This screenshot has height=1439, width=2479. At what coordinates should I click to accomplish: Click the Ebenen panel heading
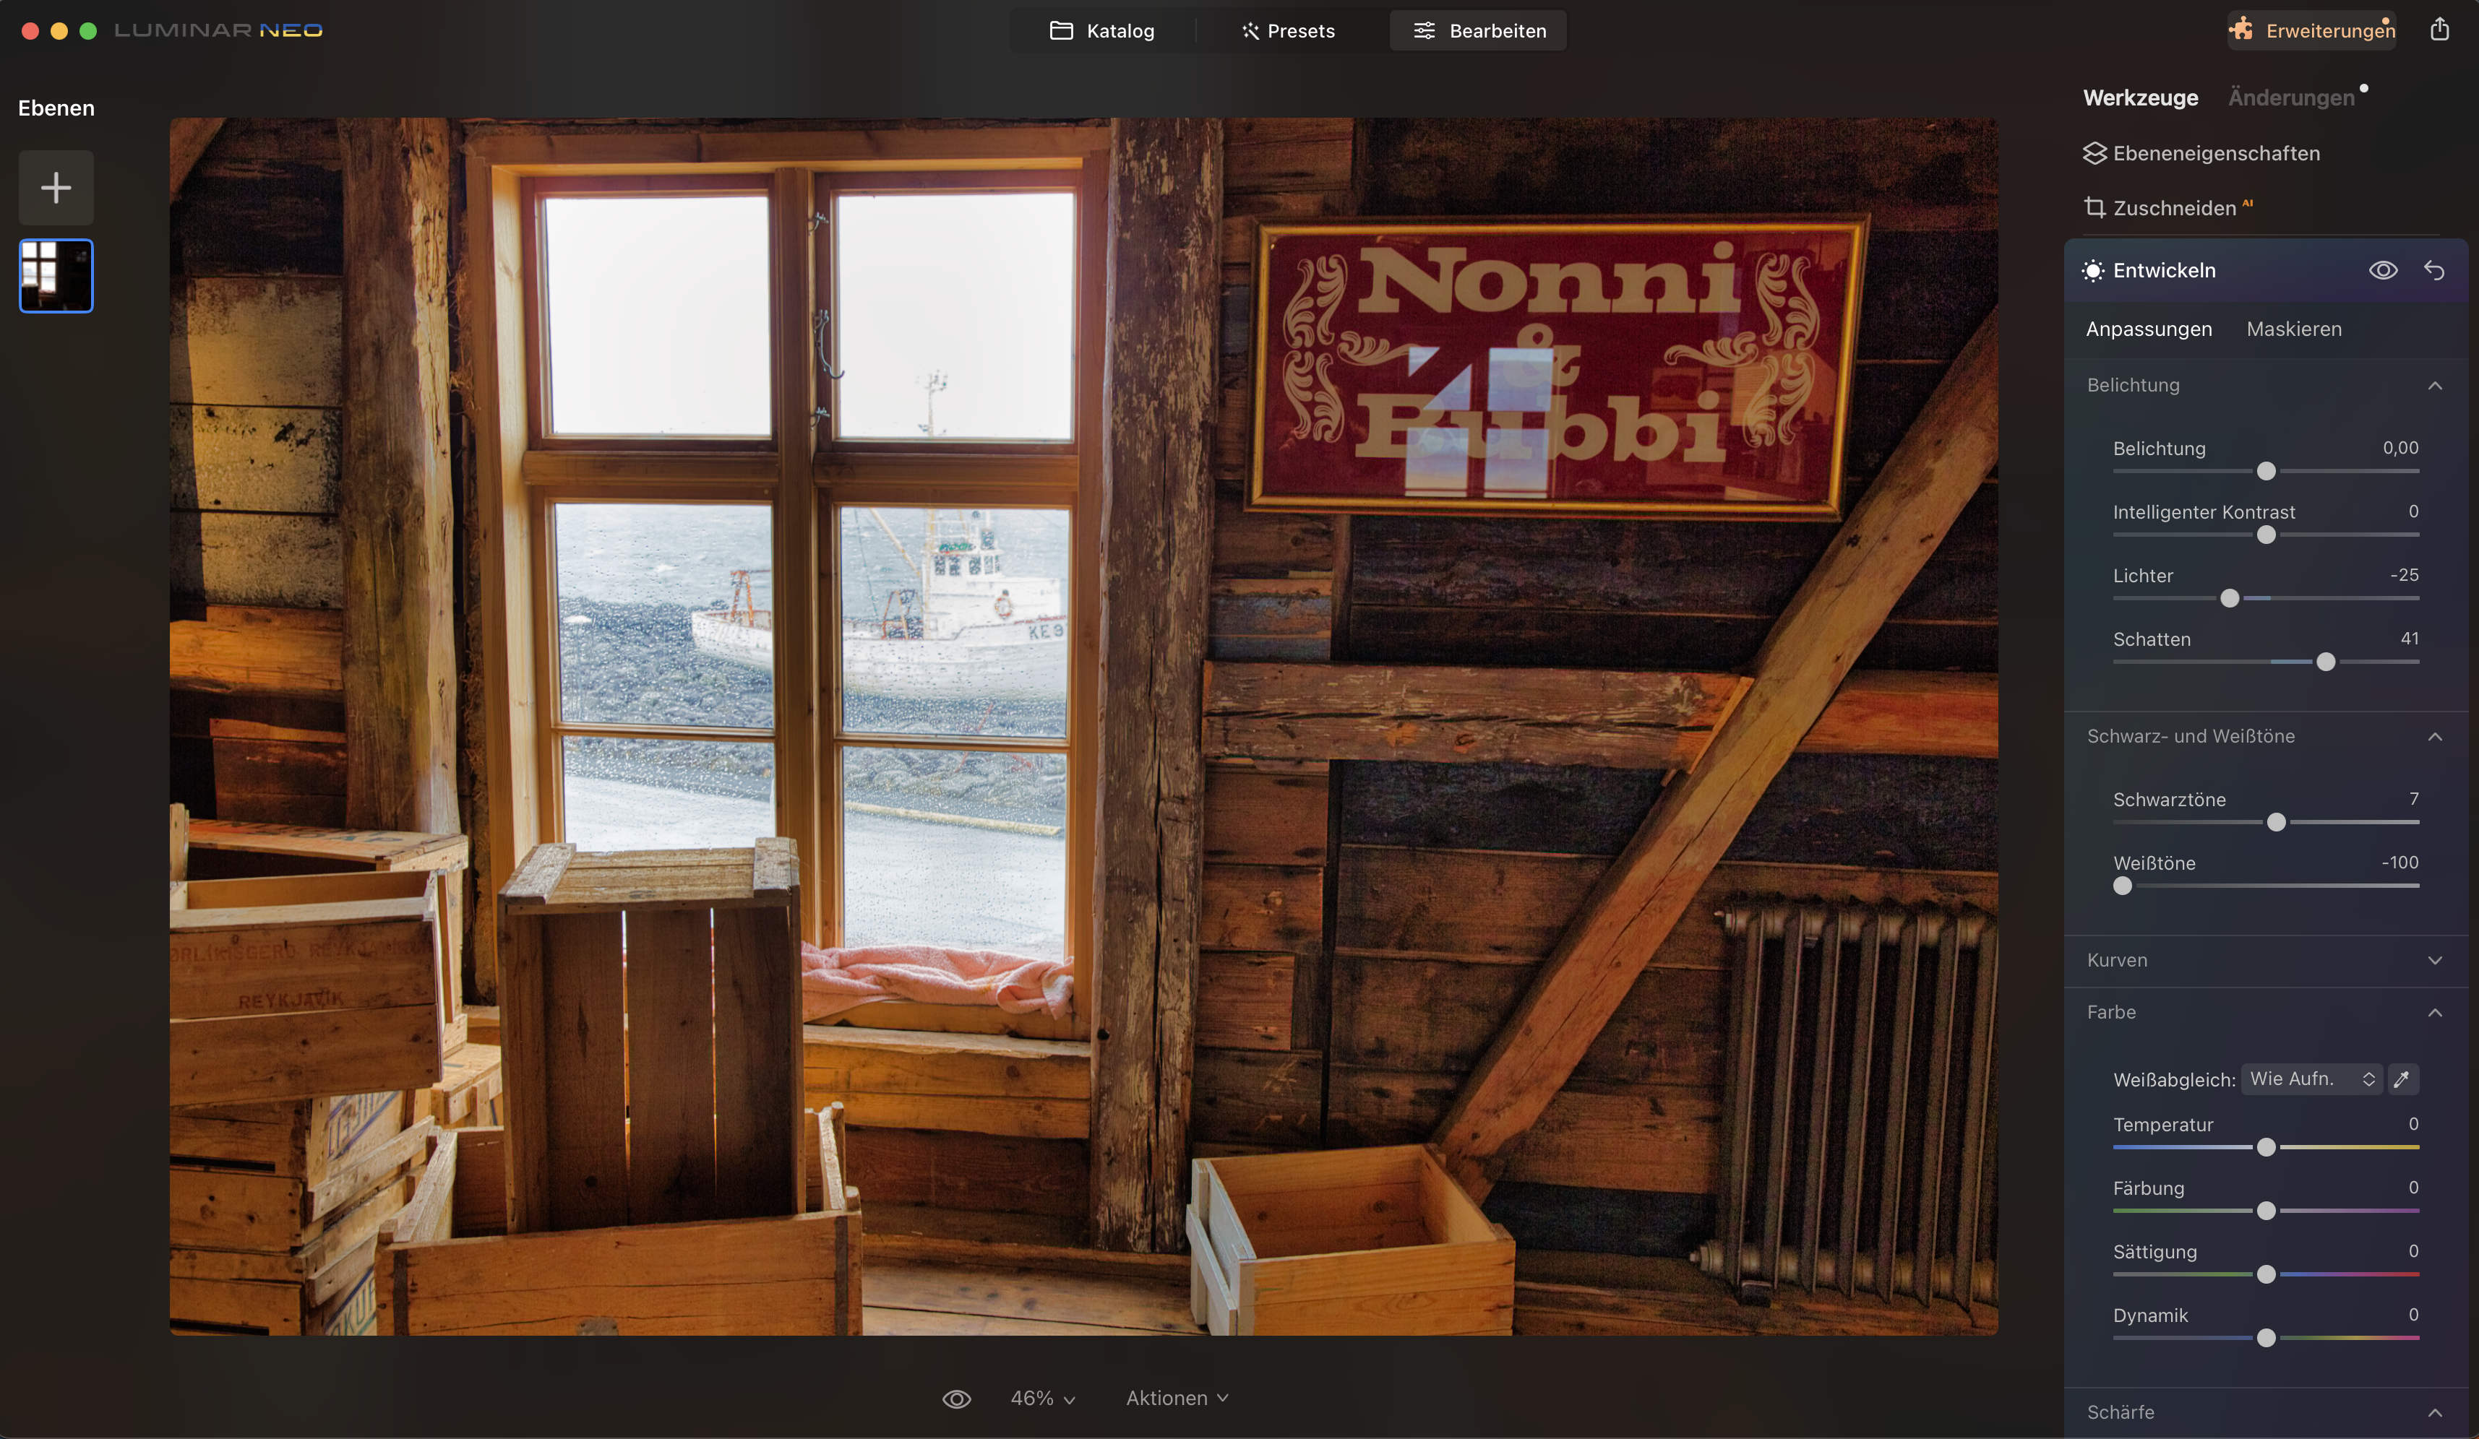(x=56, y=108)
